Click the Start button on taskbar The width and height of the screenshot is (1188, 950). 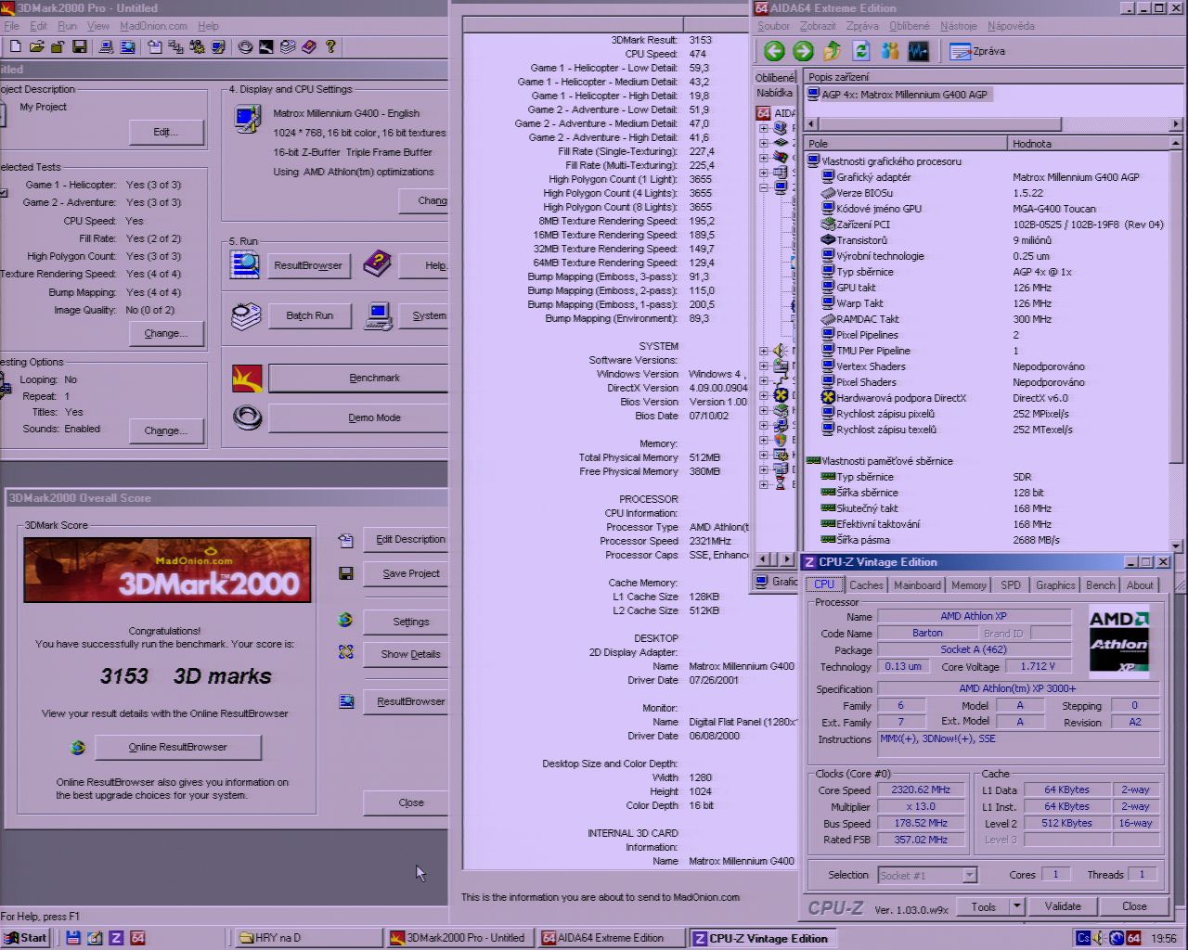click(x=26, y=938)
